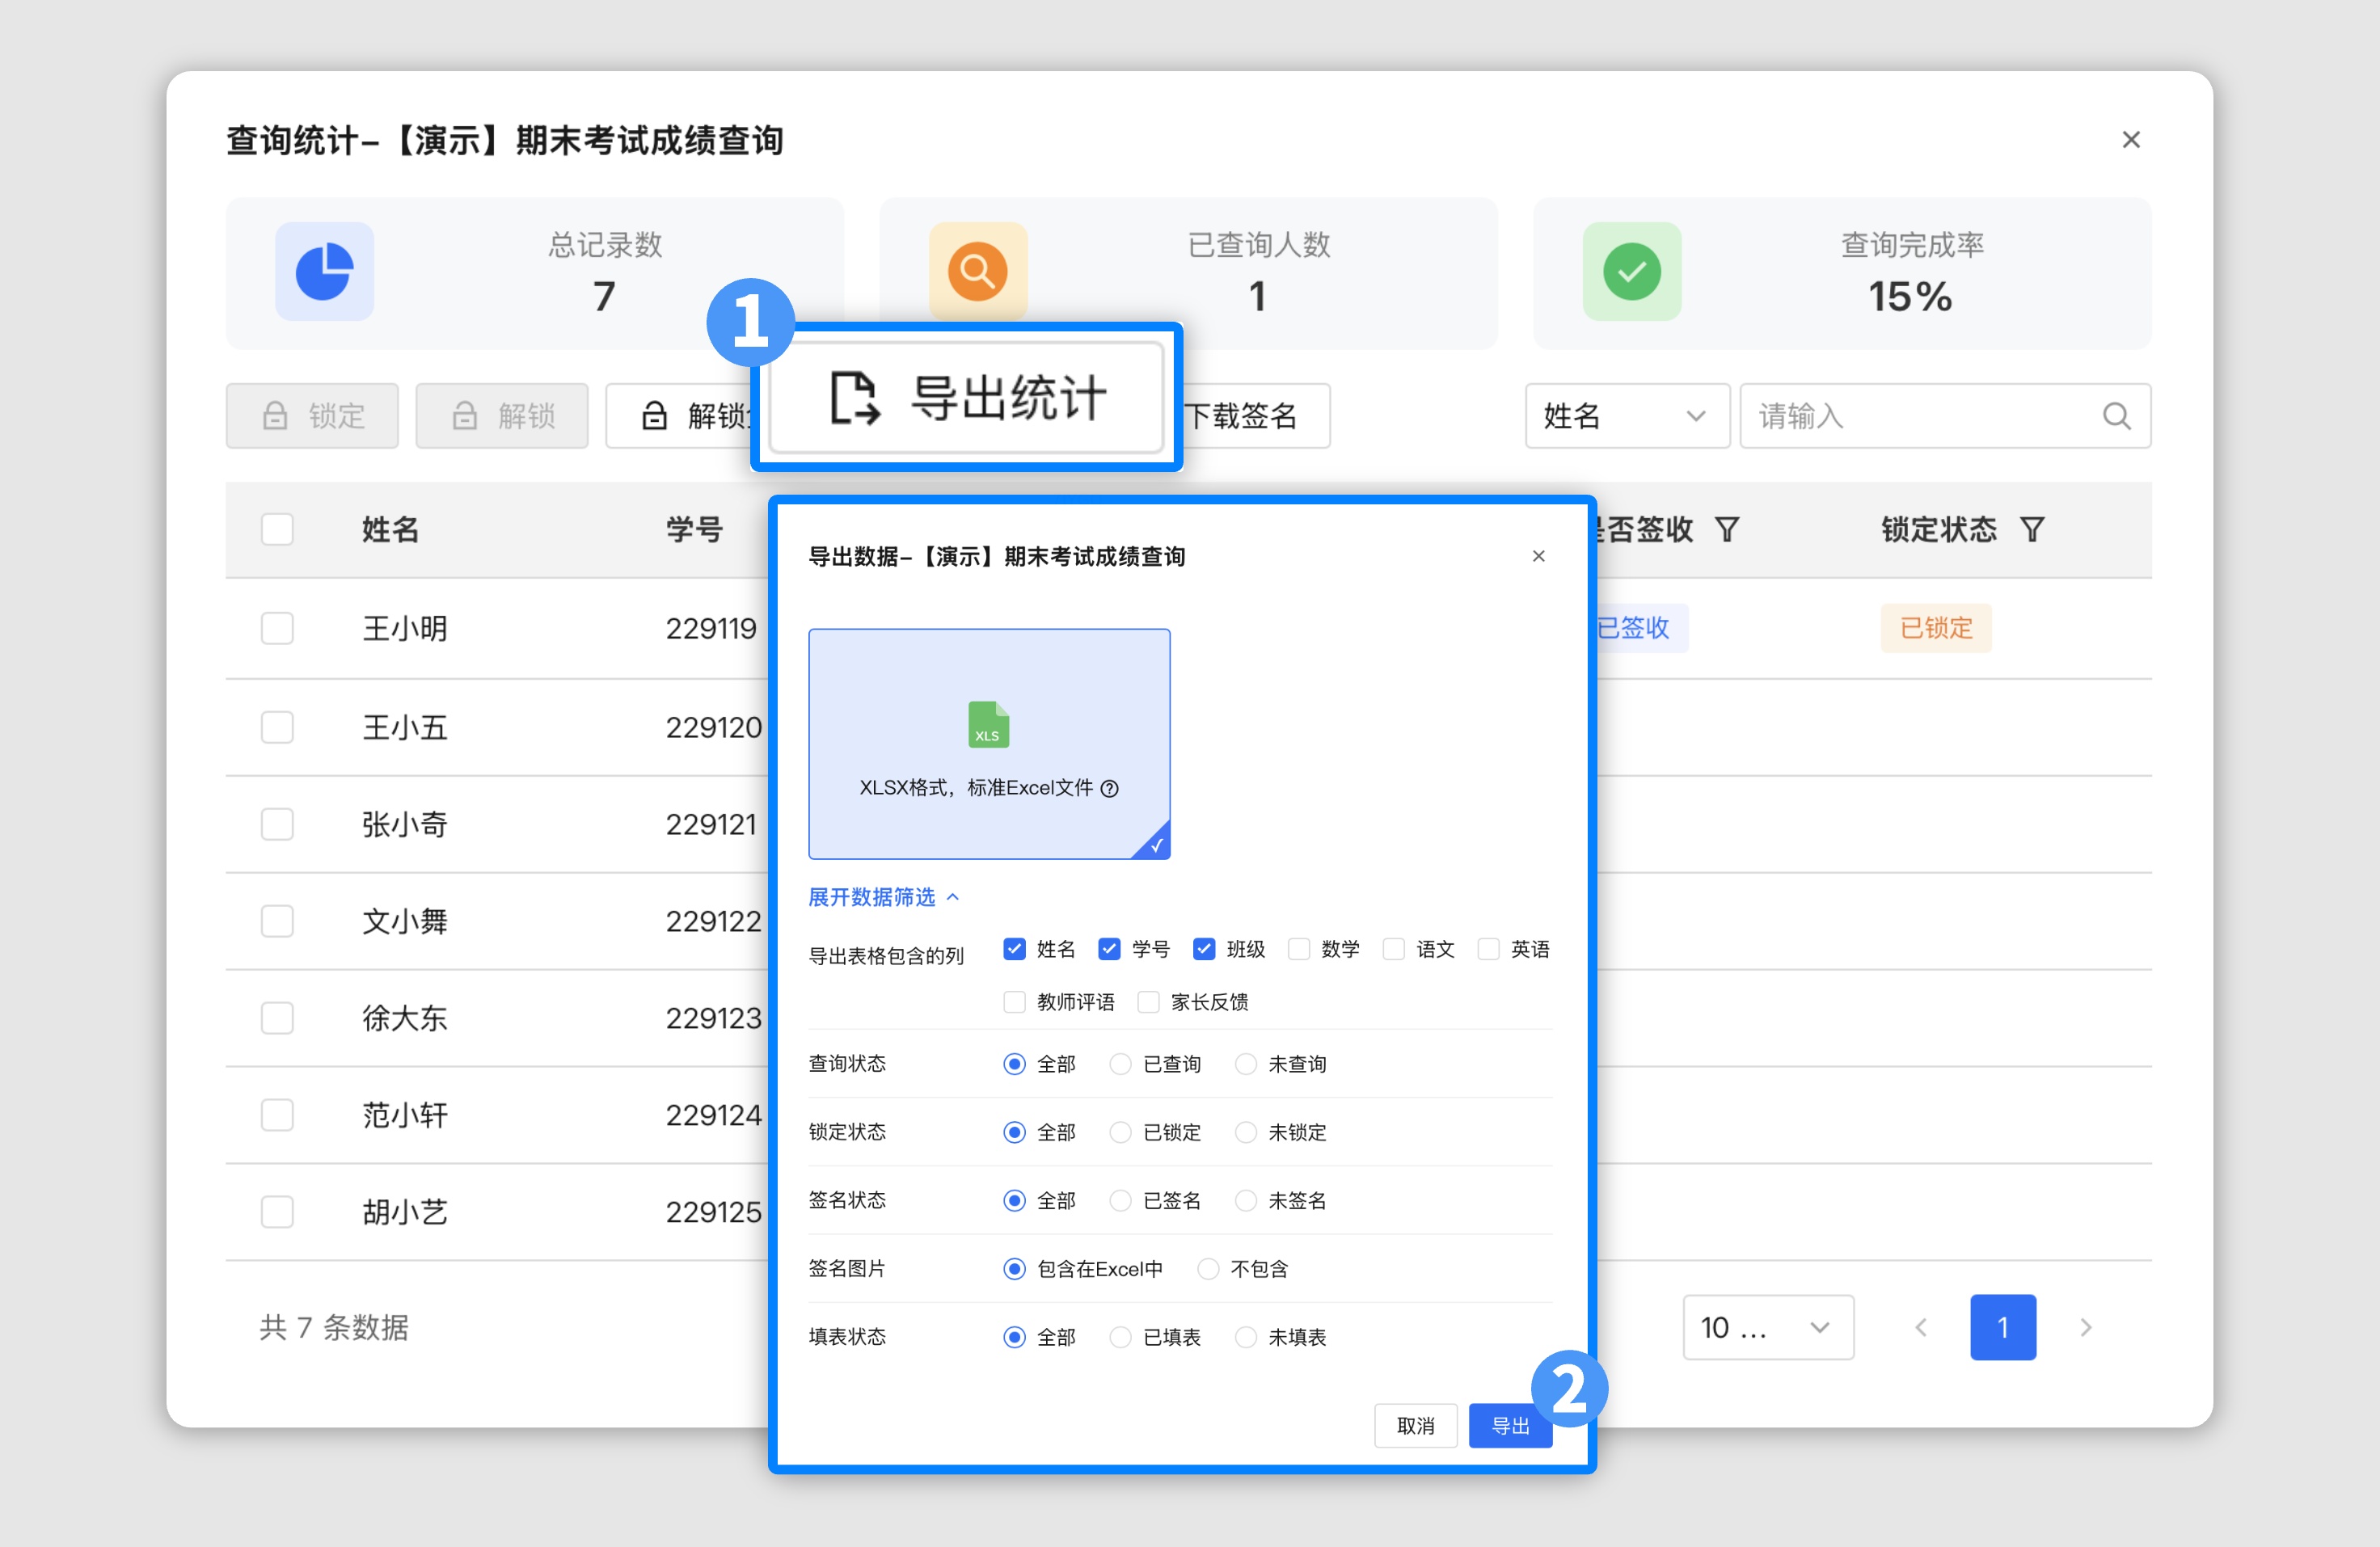Go to previous page arrow
Image resolution: width=2380 pixels, height=1547 pixels.
1921,1327
